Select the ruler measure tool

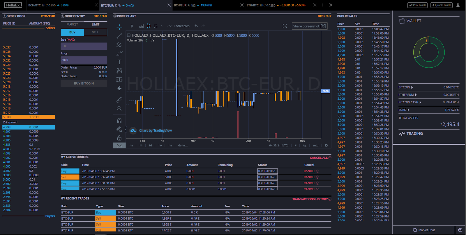click(x=119, y=100)
